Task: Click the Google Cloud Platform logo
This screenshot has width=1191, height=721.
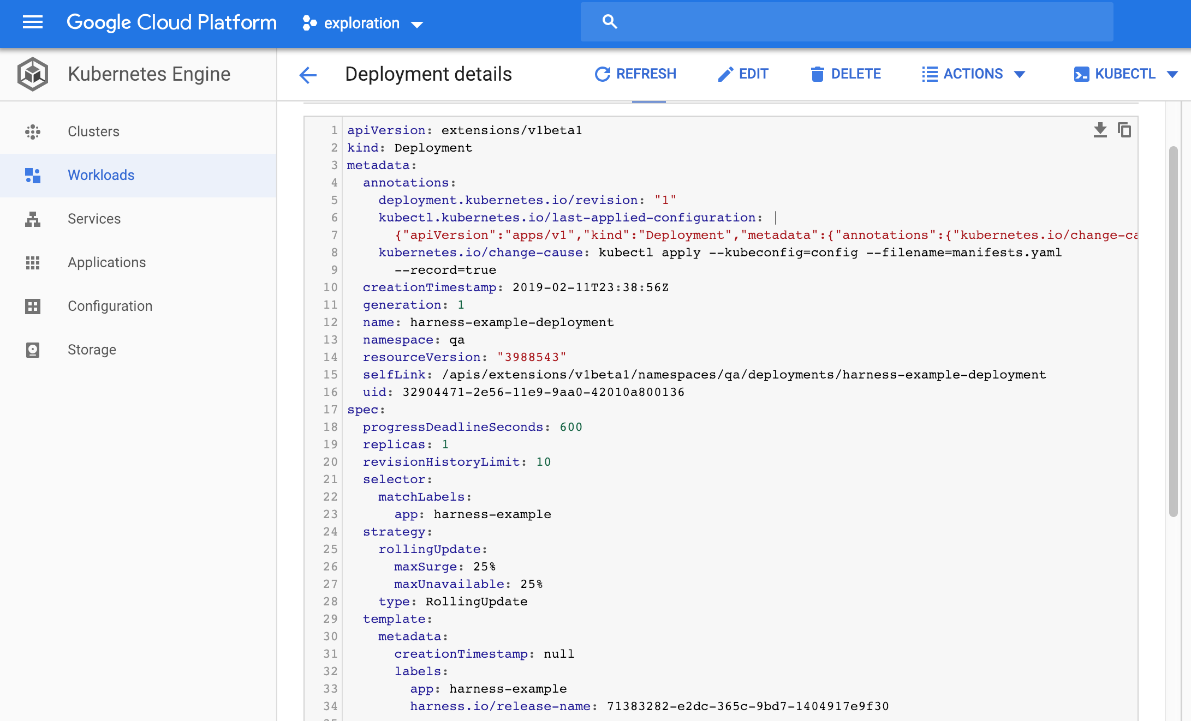Action: pos(171,22)
